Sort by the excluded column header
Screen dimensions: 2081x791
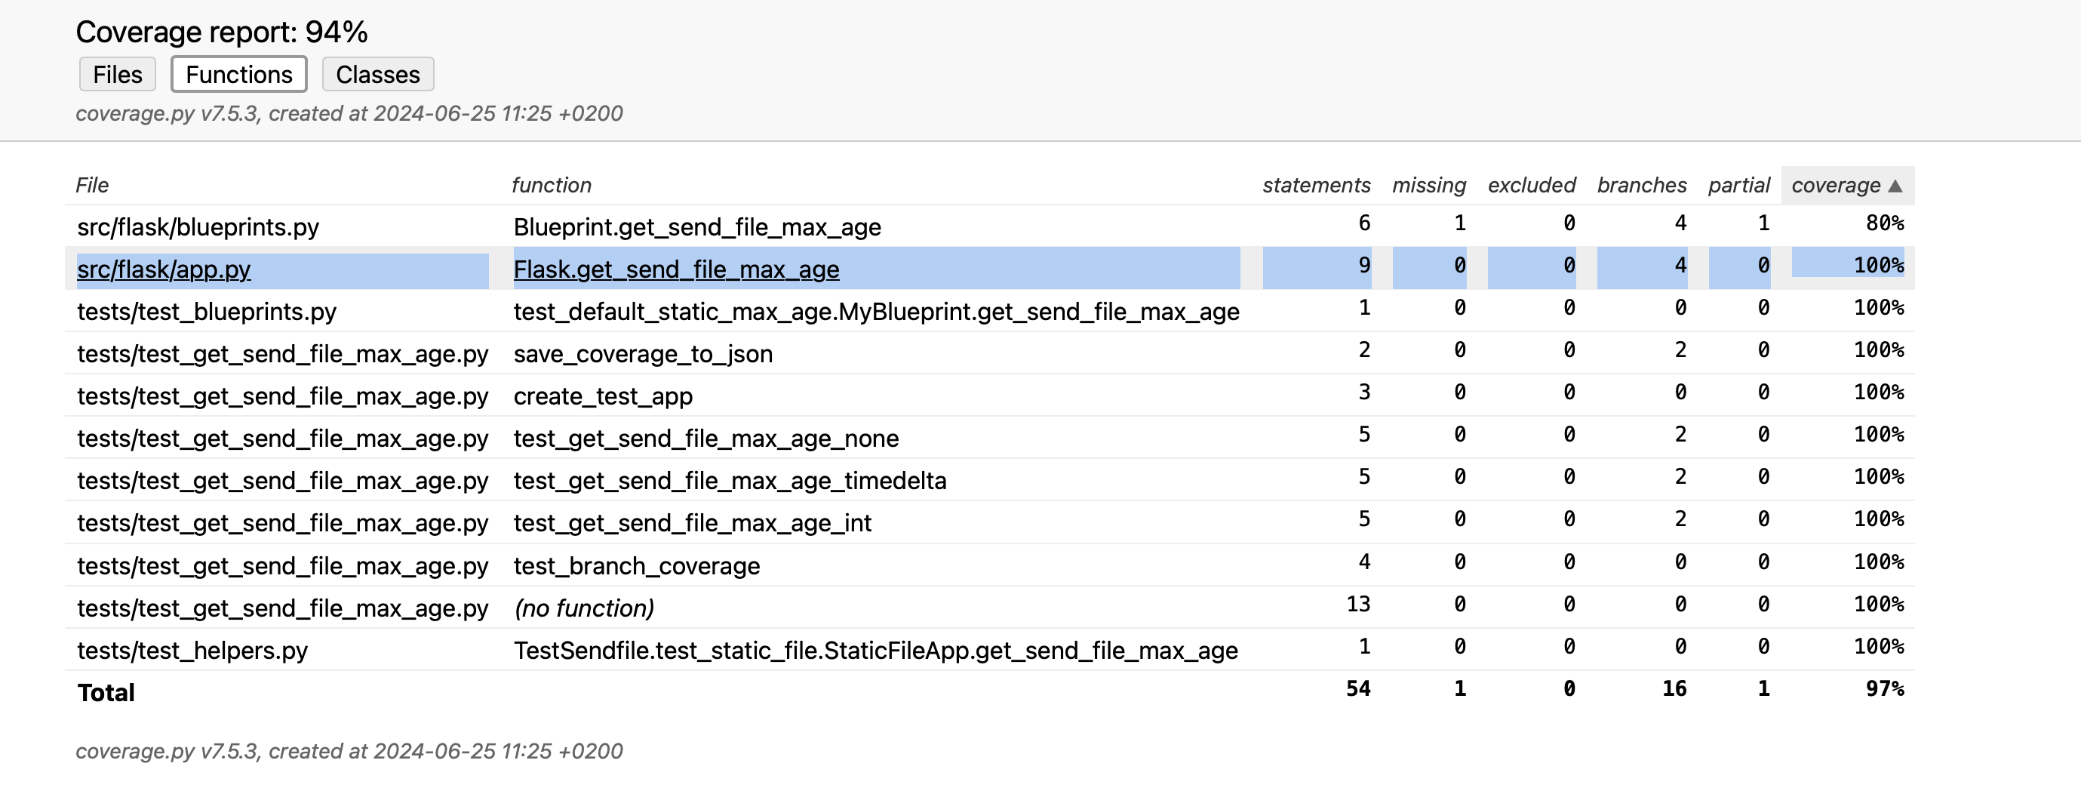point(1531,185)
